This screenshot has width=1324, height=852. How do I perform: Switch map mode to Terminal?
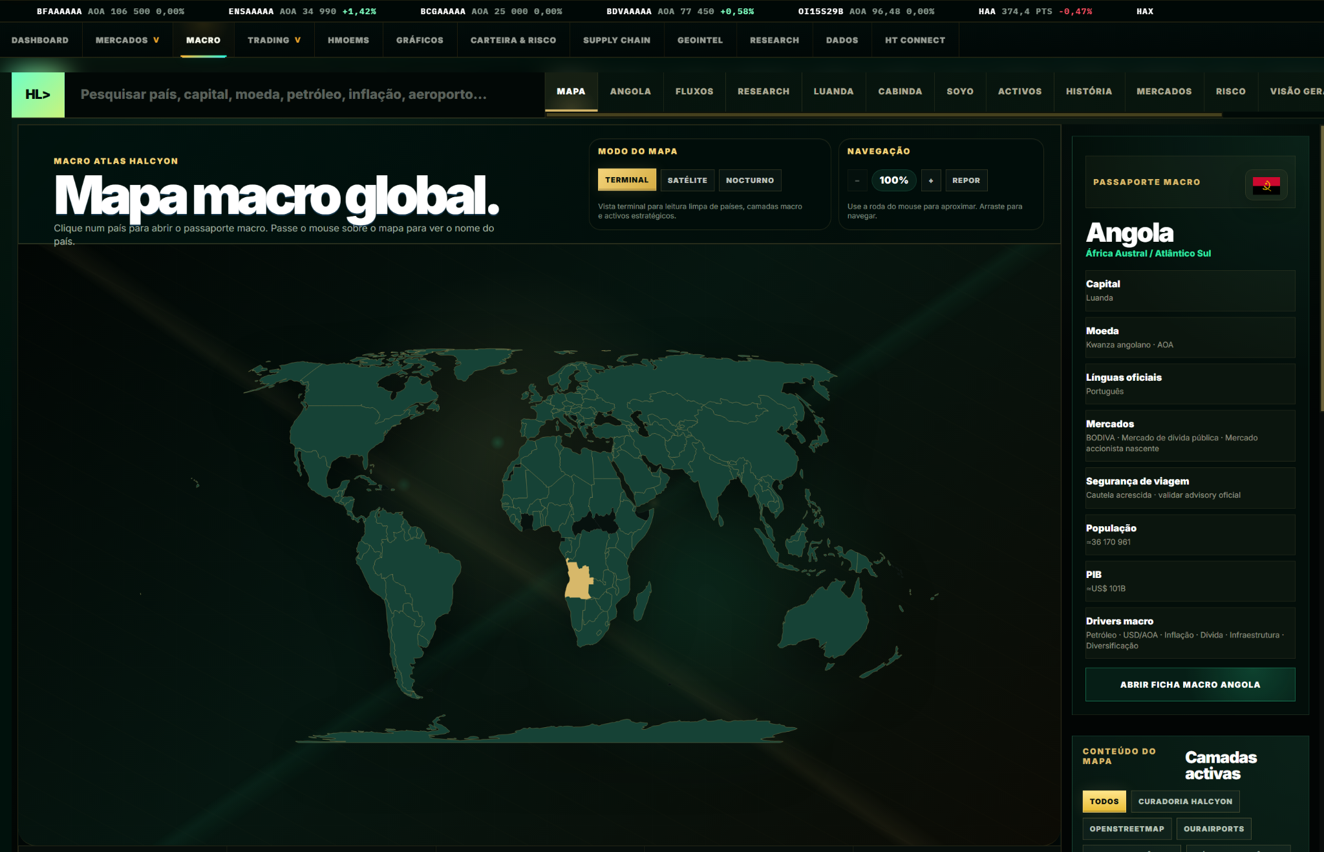pos(626,180)
